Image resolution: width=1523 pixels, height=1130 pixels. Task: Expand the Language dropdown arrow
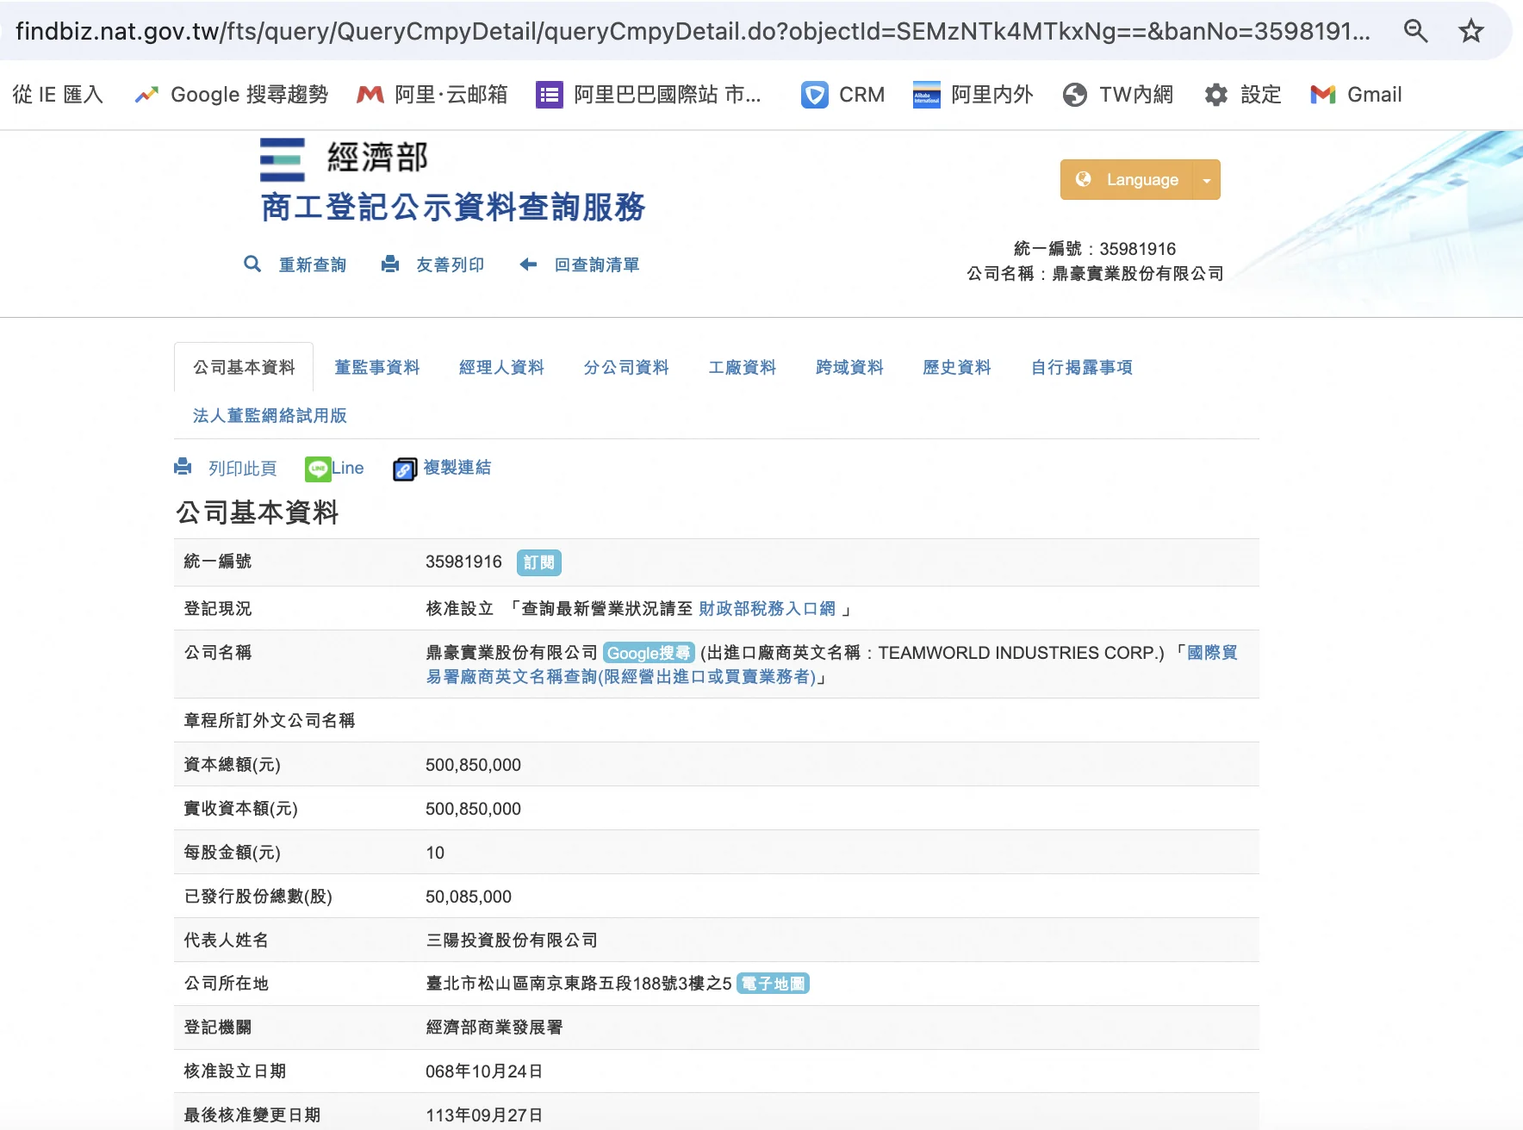(1206, 180)
